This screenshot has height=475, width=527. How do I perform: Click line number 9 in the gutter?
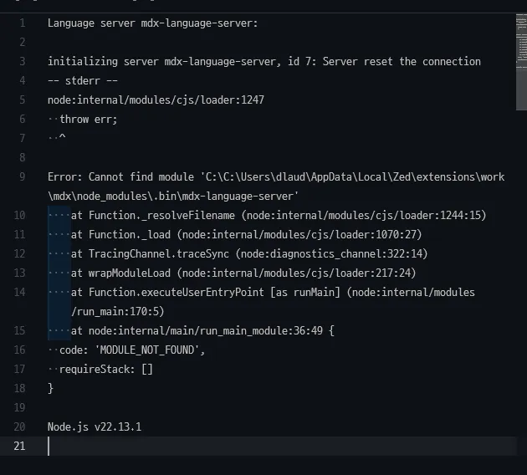click(22, 176)
